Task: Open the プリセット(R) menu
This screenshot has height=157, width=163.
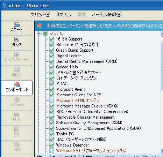Action: tap(41, 15)
